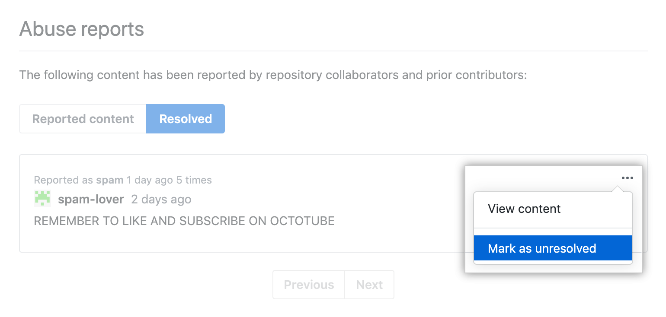Choose View content from the dropdown
Viewport: 666px width, 317px height.
click(524, 209)
